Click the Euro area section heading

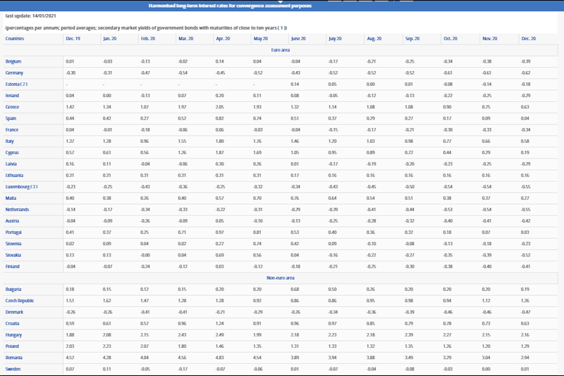(x=282, y=50)
